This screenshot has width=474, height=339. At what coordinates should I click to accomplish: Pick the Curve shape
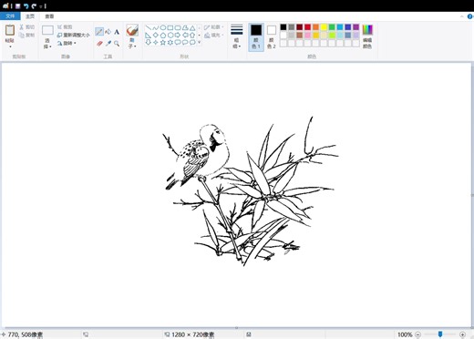click(156, 28)
